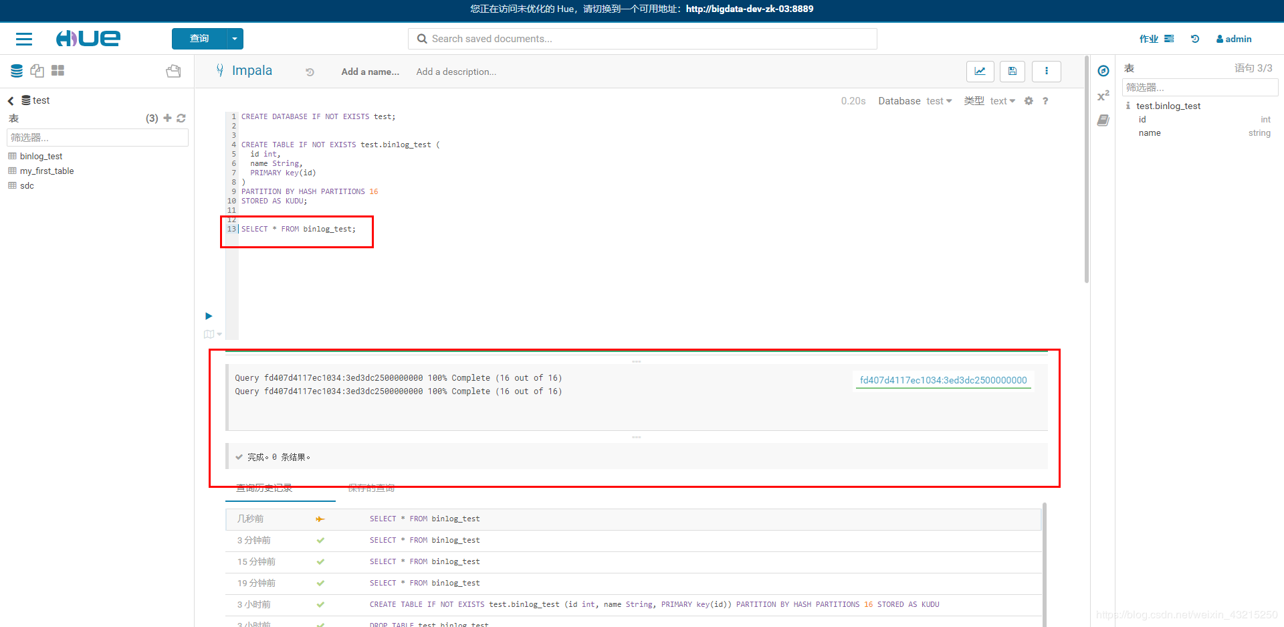Type in the table 筛选器 filter field
Image resolution: width=1284 pixels, height=627 pixels.
97,137
